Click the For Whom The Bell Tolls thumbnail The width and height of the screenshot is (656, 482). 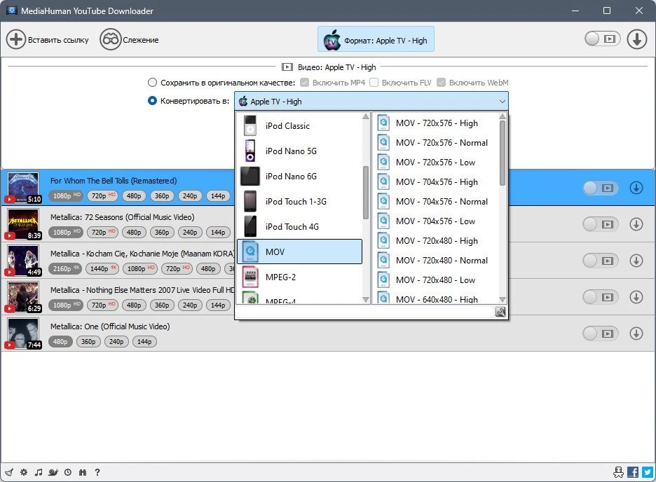tap(23, 187)
